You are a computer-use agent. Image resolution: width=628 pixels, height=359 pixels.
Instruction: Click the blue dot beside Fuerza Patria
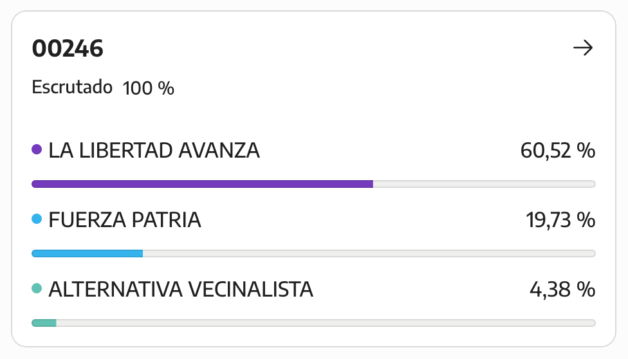tap(37, 219)
